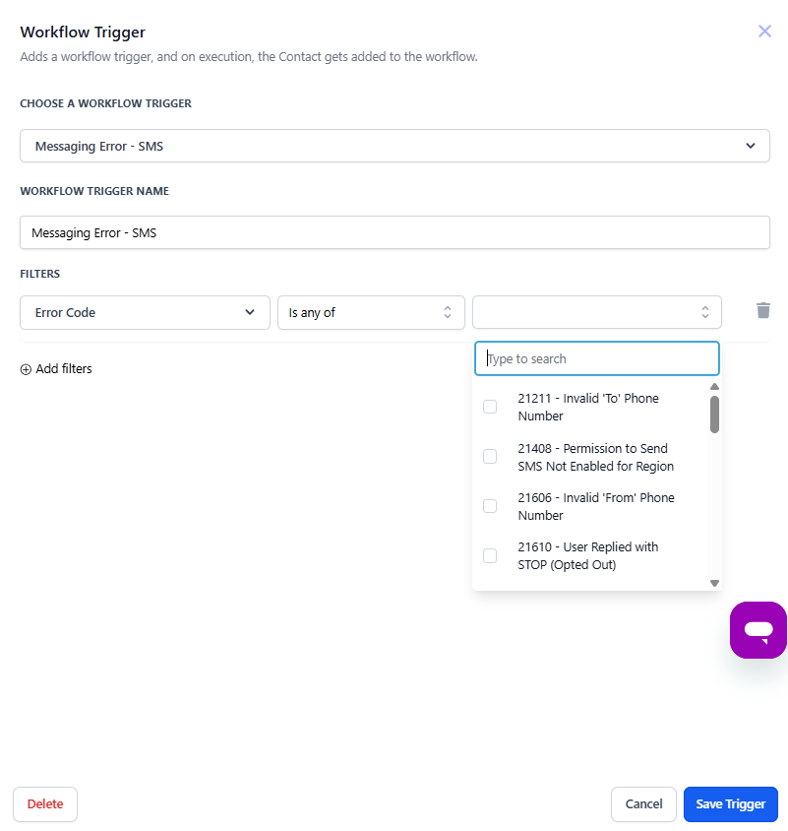Click the plus icon beside Add filters

26,368
